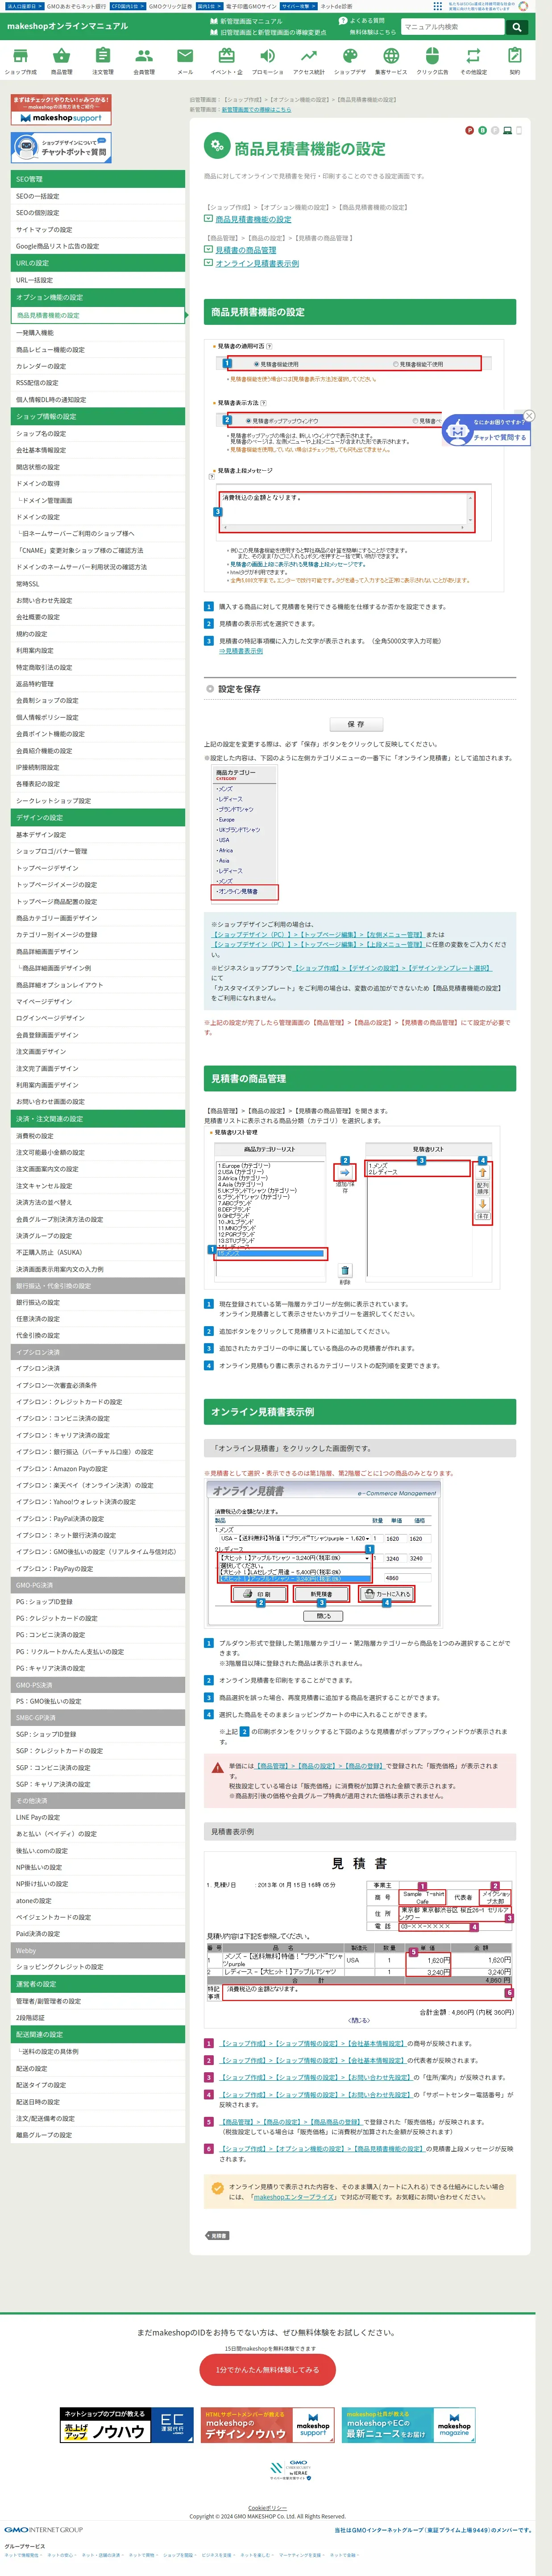Open the チャットで質問する chat button
Image resolution: width=552 pixels, height=2576 pixels.
click(x=499, y=437)
